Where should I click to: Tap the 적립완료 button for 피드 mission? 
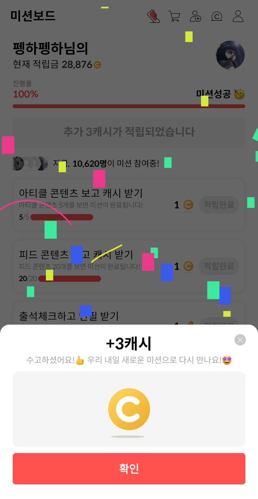pos(219,266)
